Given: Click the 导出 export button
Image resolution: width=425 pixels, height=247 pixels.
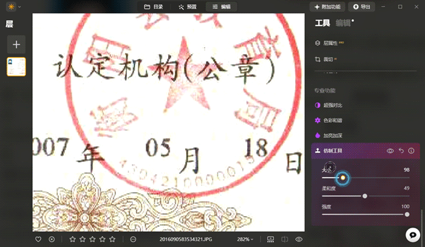Looking at the screenshot, I should pos(362,7).
